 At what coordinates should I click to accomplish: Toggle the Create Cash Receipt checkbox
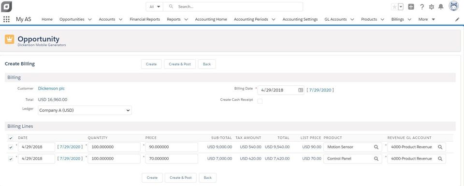pyautogui.click(x=260, y=101)
